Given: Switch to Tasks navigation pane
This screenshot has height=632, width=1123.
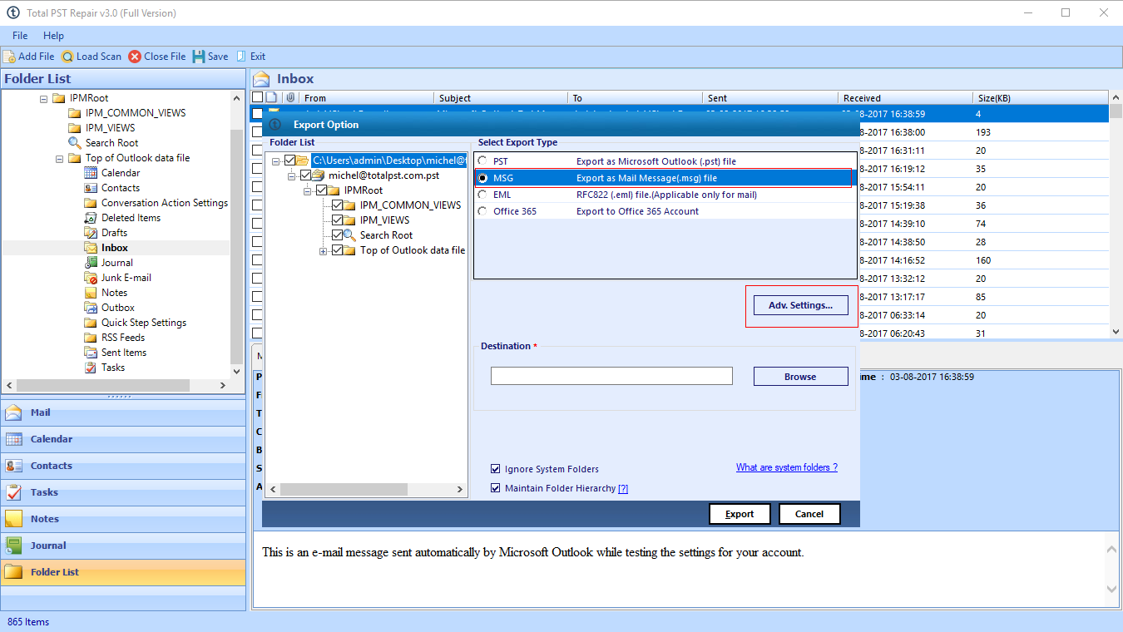Looking at the screenshot, I should [123, 492].
